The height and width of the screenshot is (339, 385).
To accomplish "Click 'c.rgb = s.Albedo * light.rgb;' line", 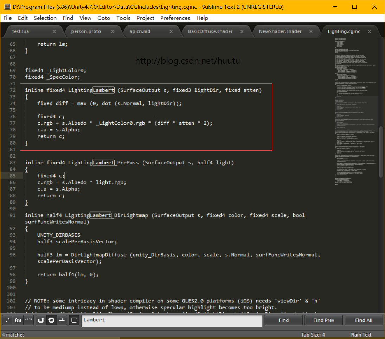I will point(82,182).
